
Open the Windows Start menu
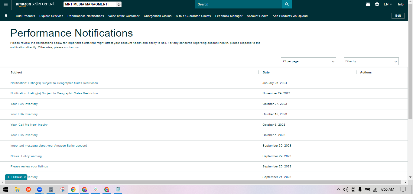pyautogui.click(x=5, y=189)
